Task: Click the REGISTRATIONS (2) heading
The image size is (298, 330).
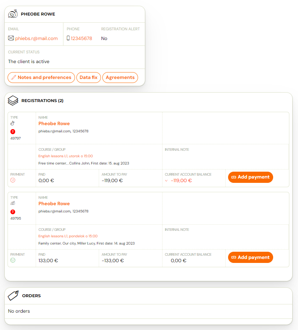Action: point(43,101)
